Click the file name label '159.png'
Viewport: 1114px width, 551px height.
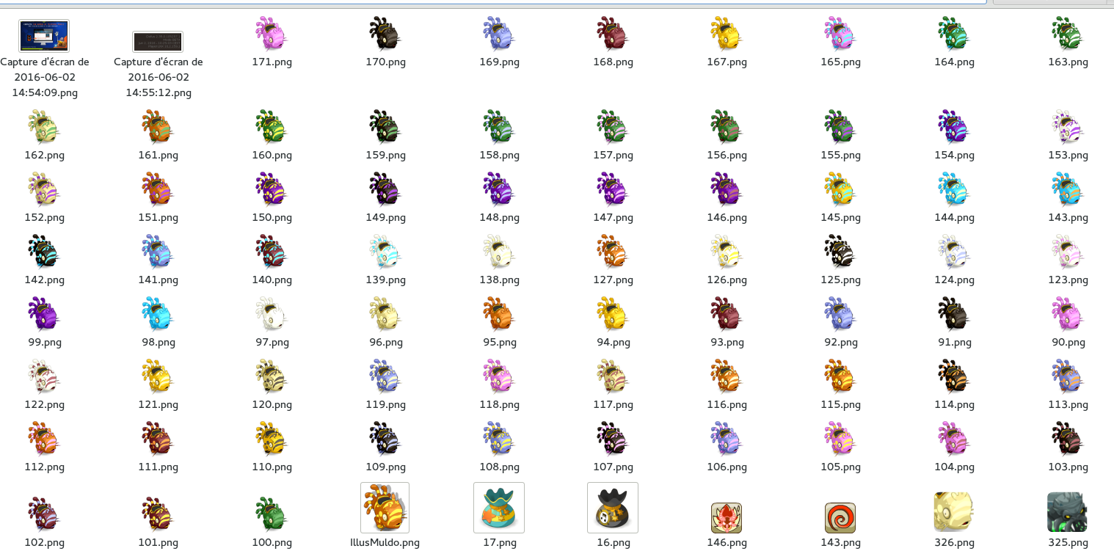[385, 155]
